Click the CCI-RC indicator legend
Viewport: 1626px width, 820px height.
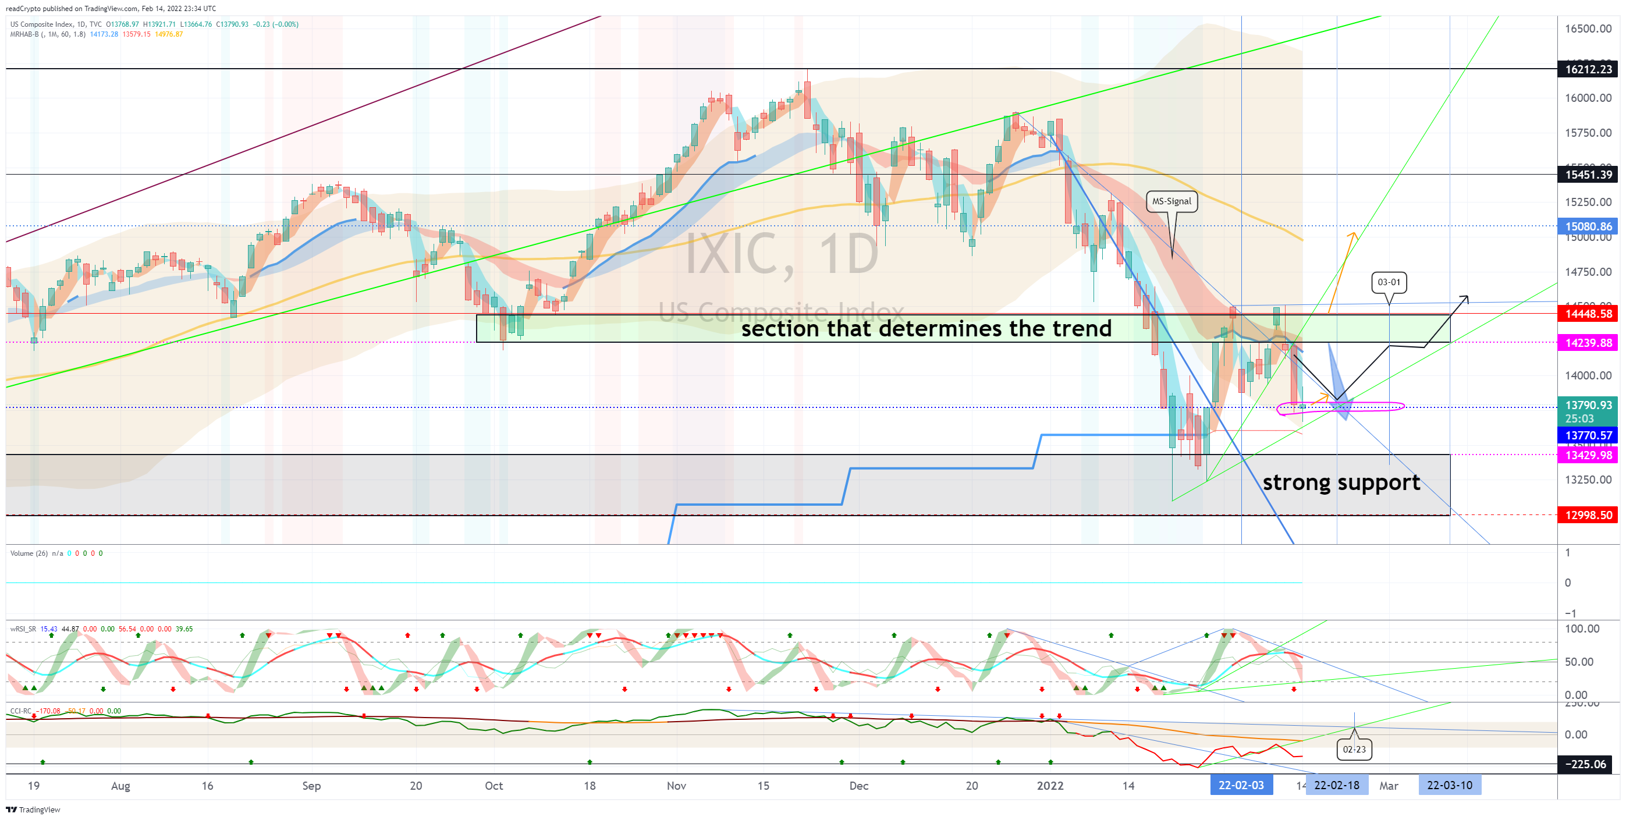[x=21, y=711]
